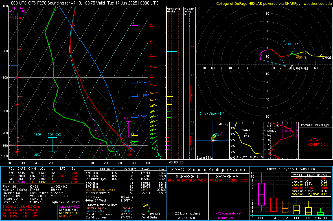
Task: Click the SARS - Sounding Analogue System heading
Action: [x=208, y=170]
